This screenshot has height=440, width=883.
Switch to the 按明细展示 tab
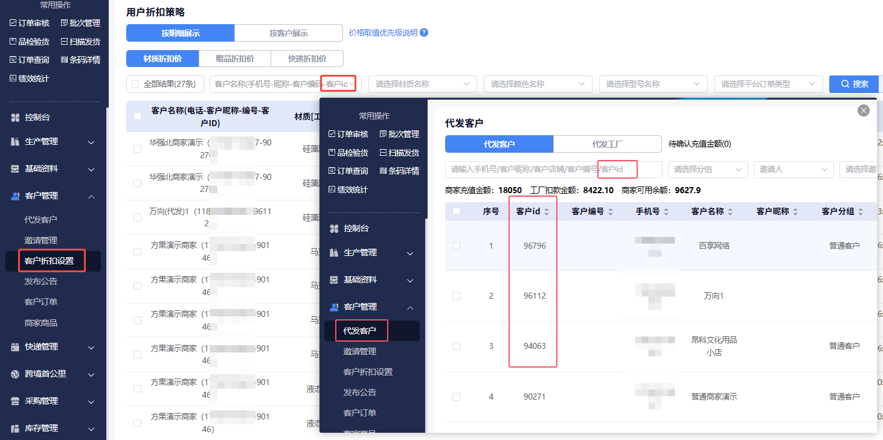[x=180, y=33]
